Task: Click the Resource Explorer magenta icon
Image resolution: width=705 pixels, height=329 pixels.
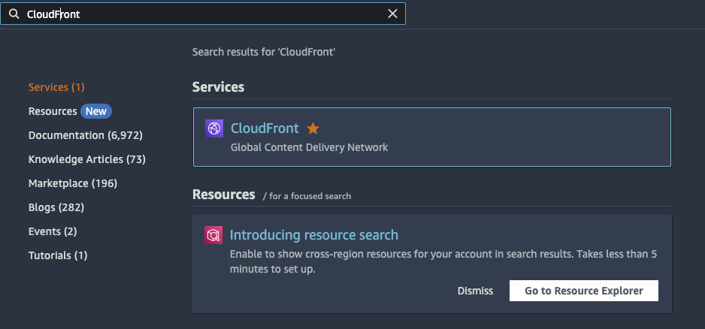Action: pos(213,235)
